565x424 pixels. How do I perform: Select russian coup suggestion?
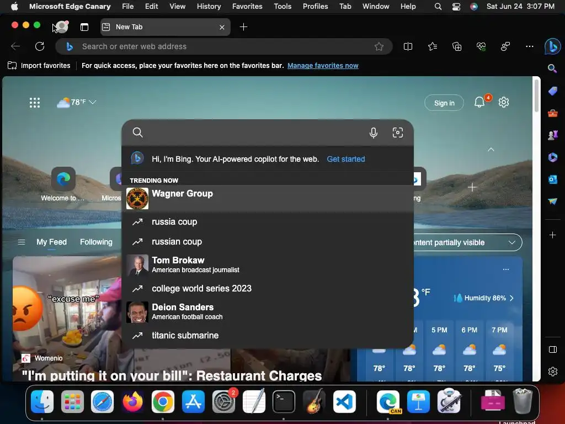coord(268,242)
